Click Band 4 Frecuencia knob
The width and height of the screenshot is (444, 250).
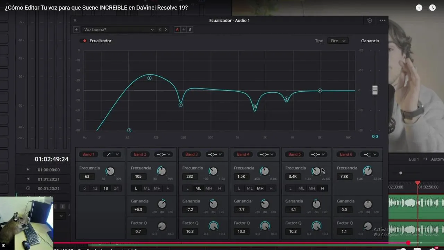coord(265,171)
